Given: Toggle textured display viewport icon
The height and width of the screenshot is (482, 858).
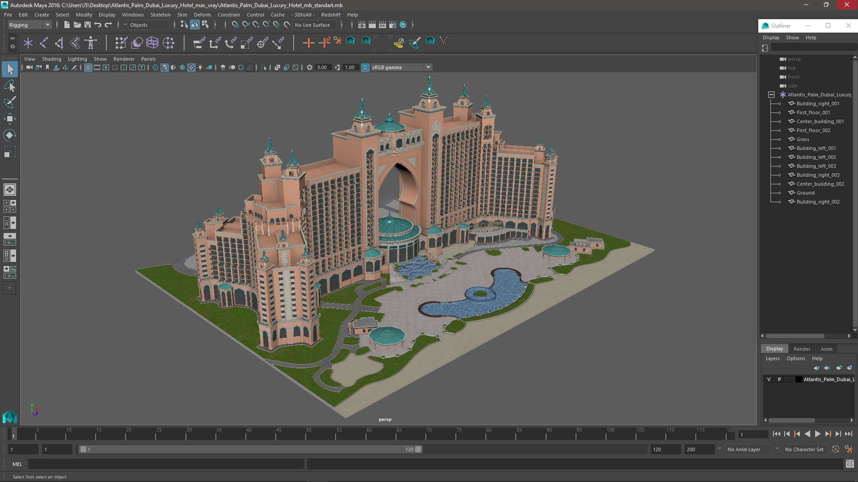Looking at the screenshot, I should coord(191,67).
